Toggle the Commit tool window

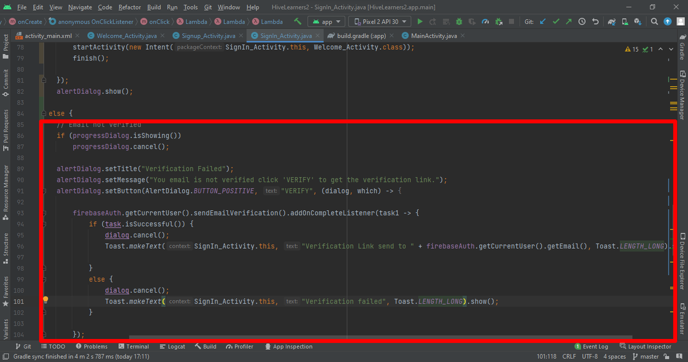6,83
